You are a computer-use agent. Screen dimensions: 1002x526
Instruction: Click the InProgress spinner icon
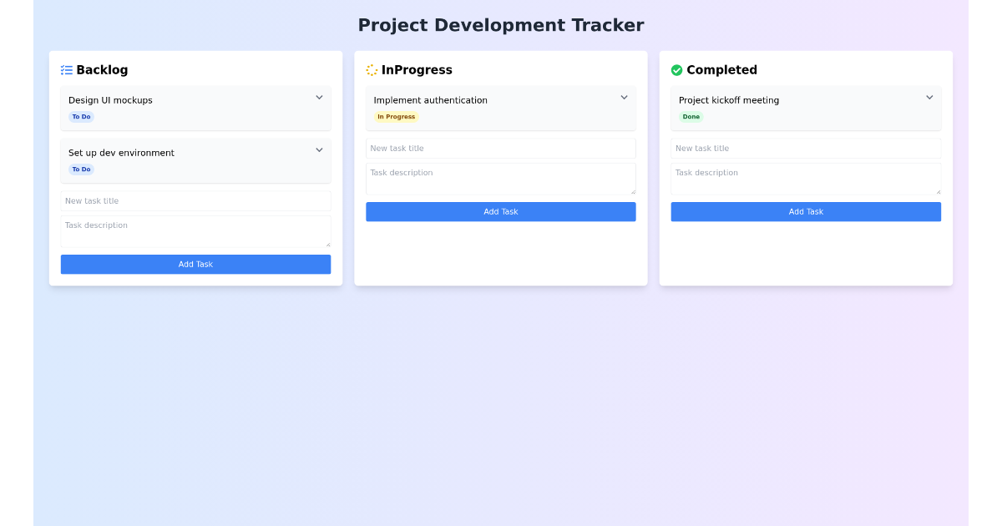[x=370, y=69]
